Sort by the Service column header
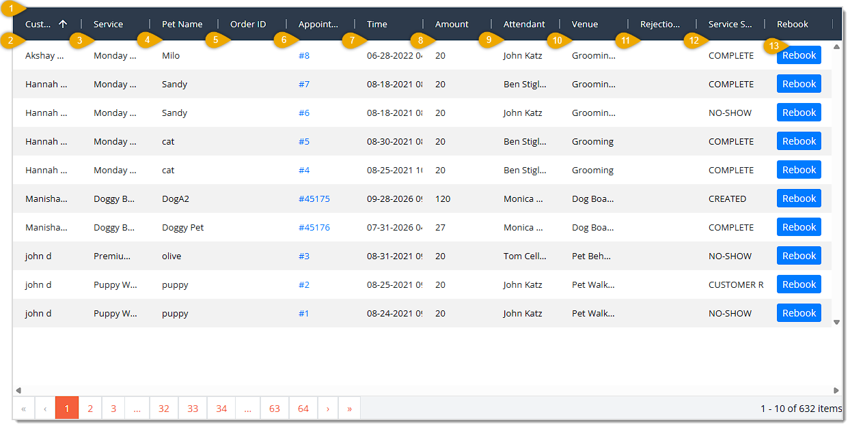The width and height of the screenshot is (850, 427). (x=109, y=24)
